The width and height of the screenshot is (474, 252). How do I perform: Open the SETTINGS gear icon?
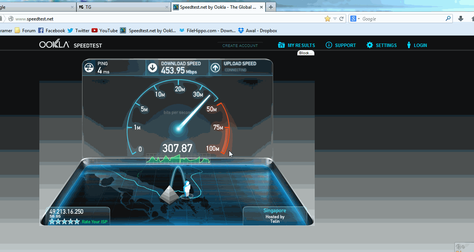point(370,45)
